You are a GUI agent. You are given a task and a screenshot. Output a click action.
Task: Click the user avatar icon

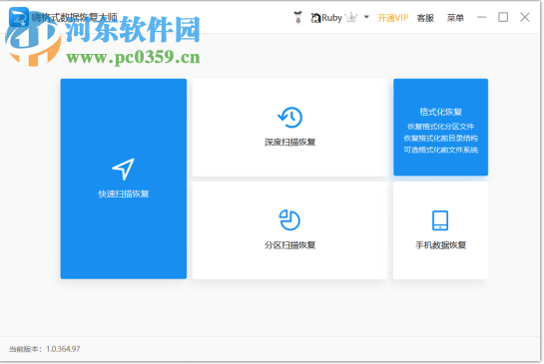tap(297, 17)
